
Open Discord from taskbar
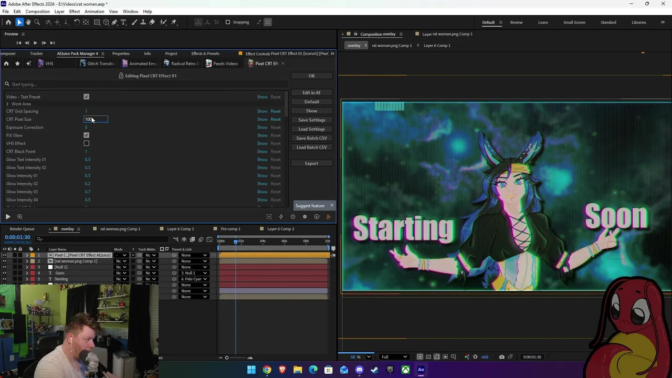point(359,370)
